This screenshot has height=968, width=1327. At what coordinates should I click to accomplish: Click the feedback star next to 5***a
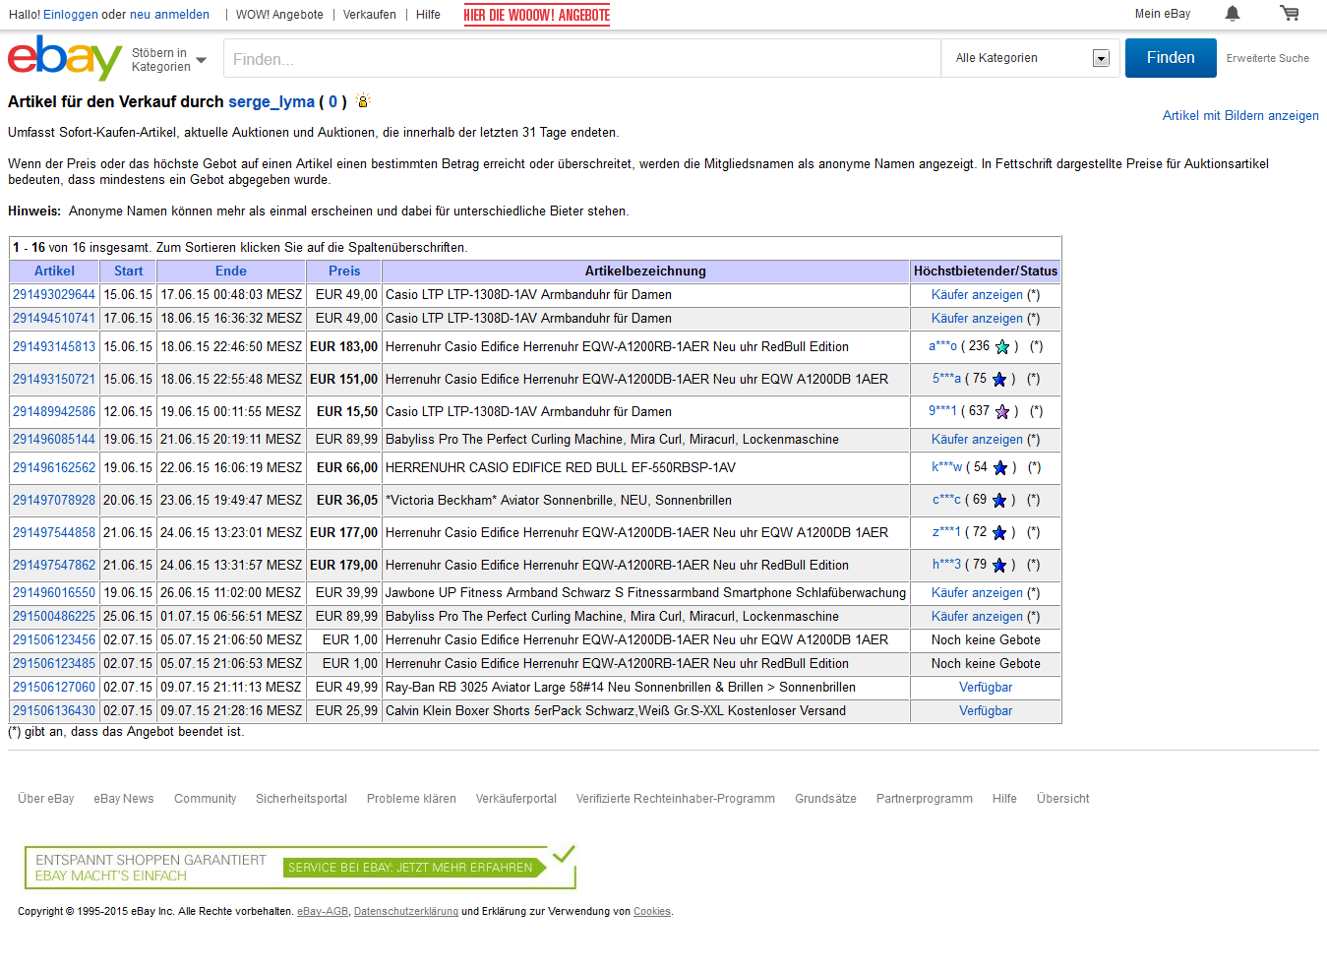tap(999, 379)
